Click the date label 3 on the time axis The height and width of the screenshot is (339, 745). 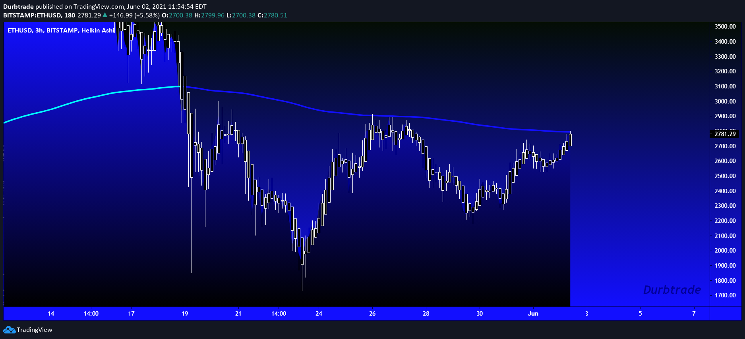point(587,314)
